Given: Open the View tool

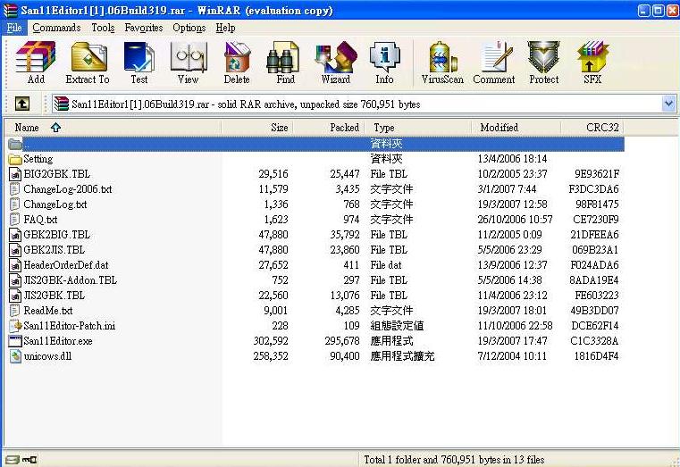Looking at the screenshot, I should coord(189,63).
